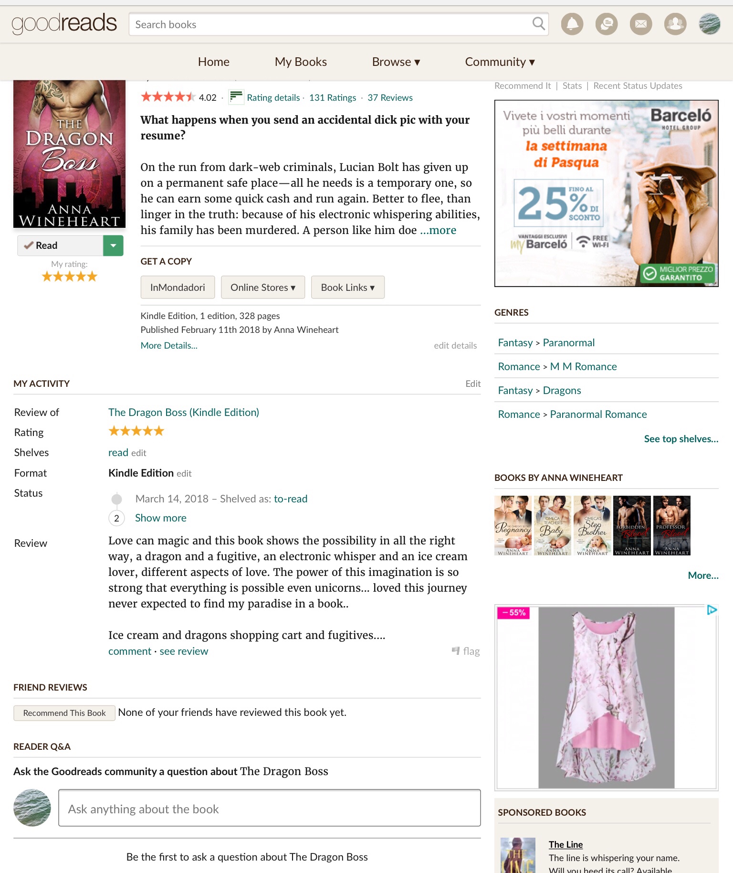Open the messages envelope icon

point(641,24)
